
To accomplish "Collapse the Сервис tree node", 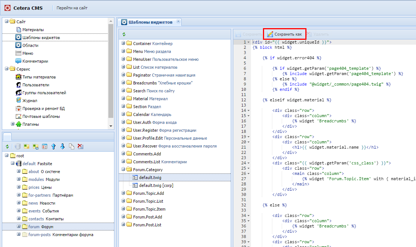I will (7, 69).
